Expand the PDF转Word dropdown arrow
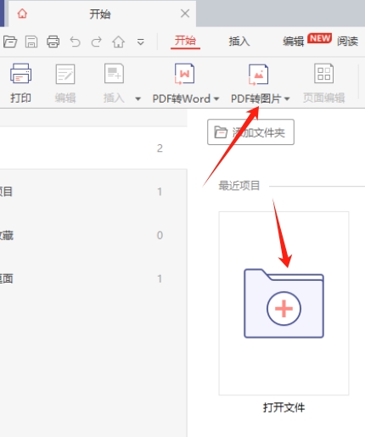The width and height of the screenshot is (365, 437). pyautogui.click(x=216, y=98)
